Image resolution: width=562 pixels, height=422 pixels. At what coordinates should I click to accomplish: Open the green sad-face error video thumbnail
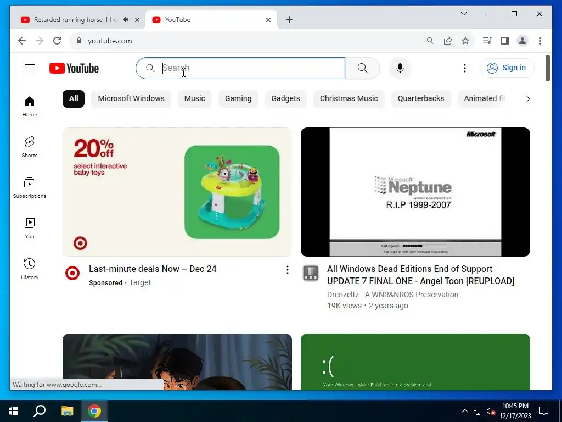[x=415, y=362]
